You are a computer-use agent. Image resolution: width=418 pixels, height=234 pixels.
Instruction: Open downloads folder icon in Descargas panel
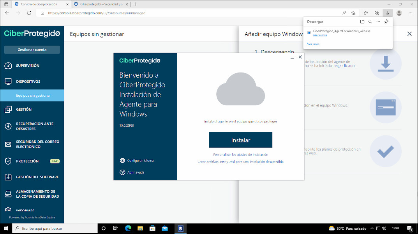click(362, 21)
